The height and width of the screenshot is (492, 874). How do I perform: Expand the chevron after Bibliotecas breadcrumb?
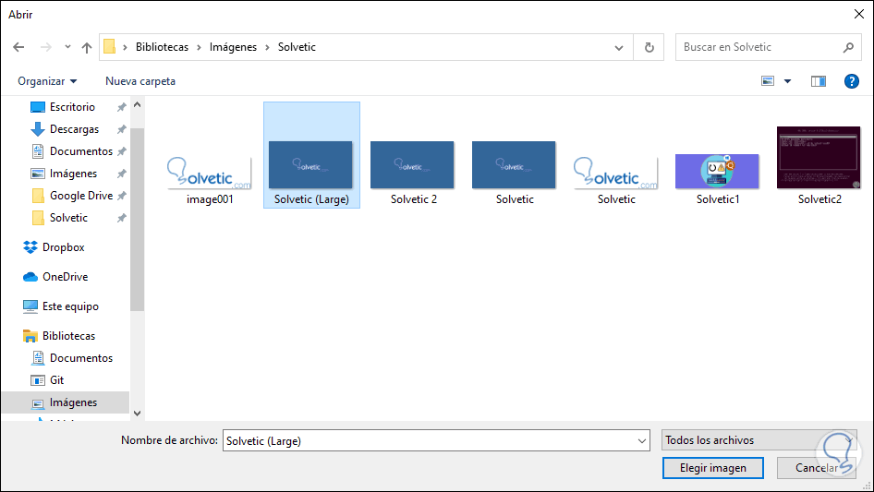point(199,47)
